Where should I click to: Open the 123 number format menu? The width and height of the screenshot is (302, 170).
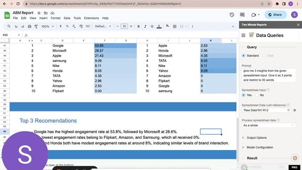[x=88, y=26]
